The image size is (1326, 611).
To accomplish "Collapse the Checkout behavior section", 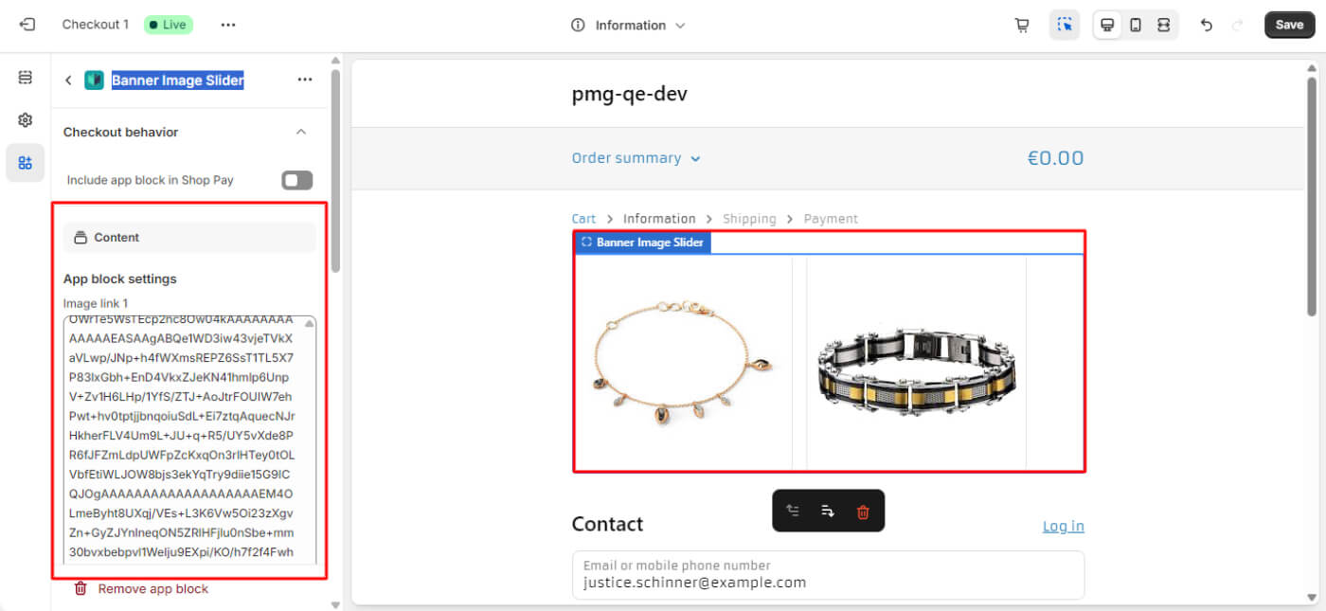I will click(301, 132).
